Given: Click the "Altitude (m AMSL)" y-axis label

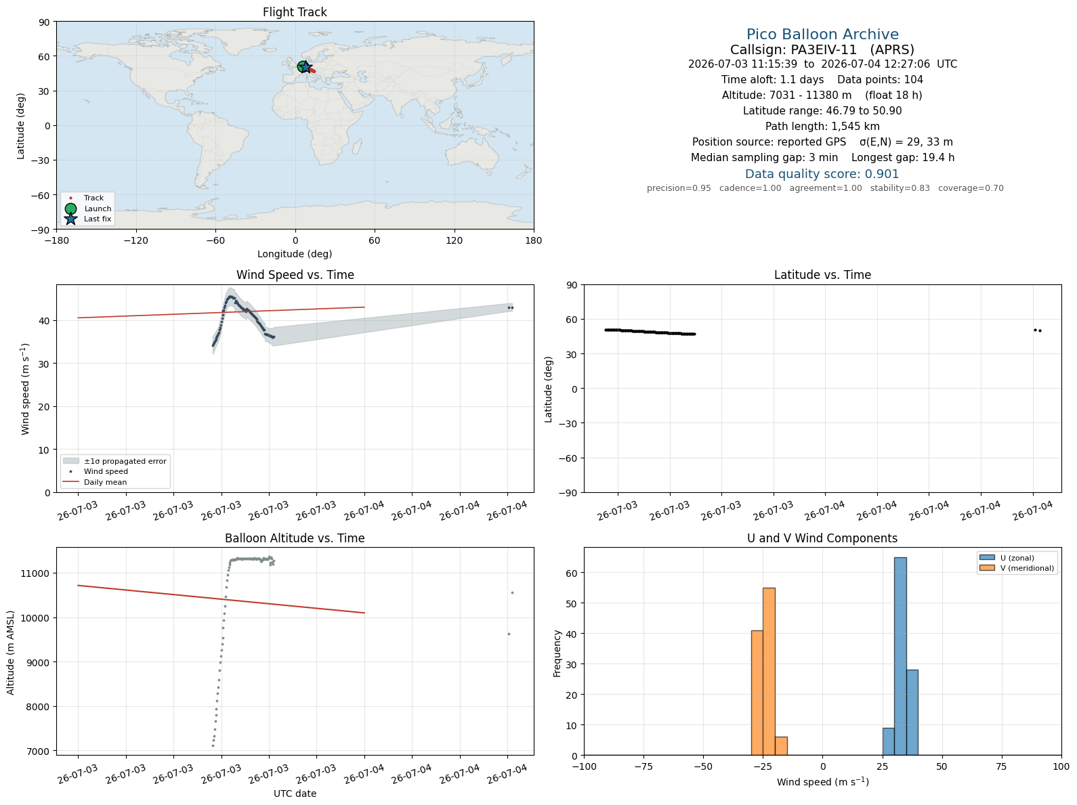Looking at the screenshot, I should coord(11,651).
